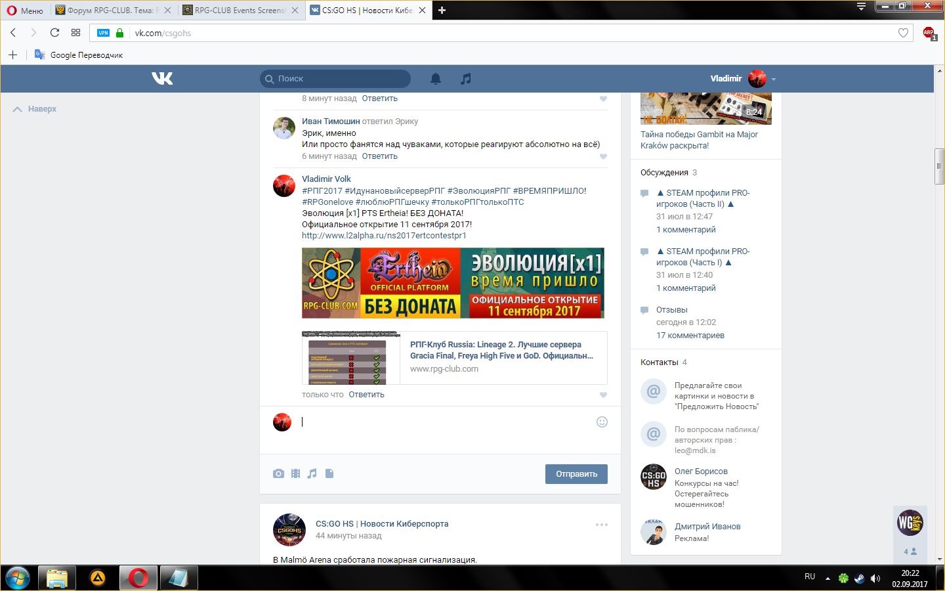
Task: Add a bookmark with plus icon
Action: 12,55
